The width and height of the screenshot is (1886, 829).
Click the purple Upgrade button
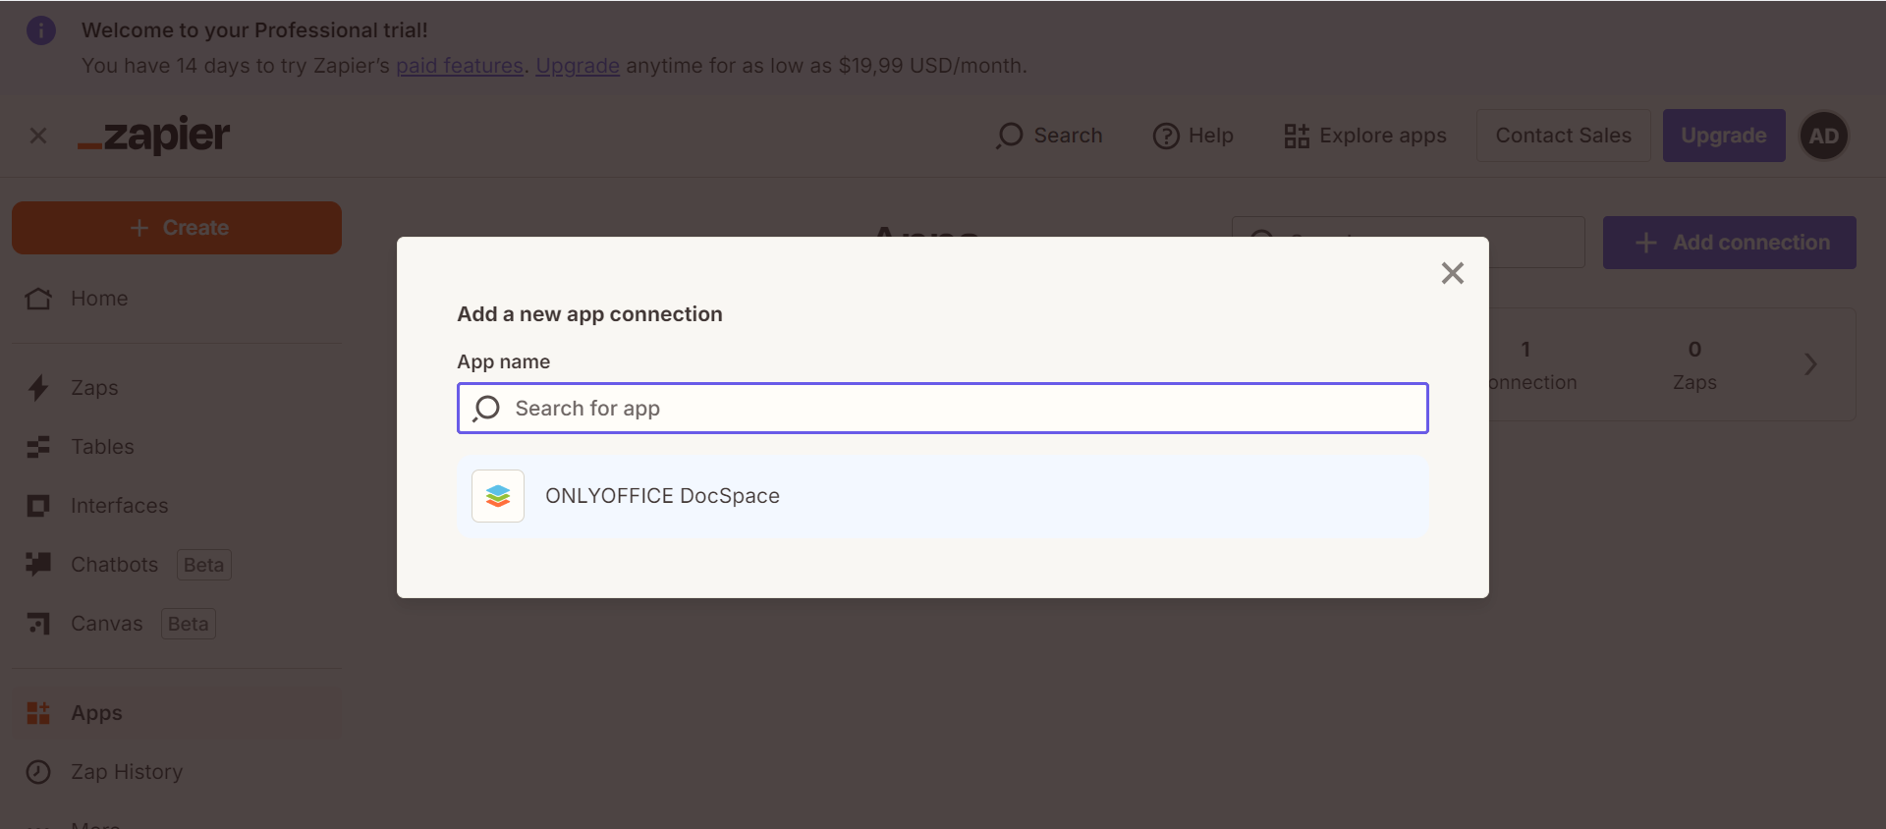1723,136
